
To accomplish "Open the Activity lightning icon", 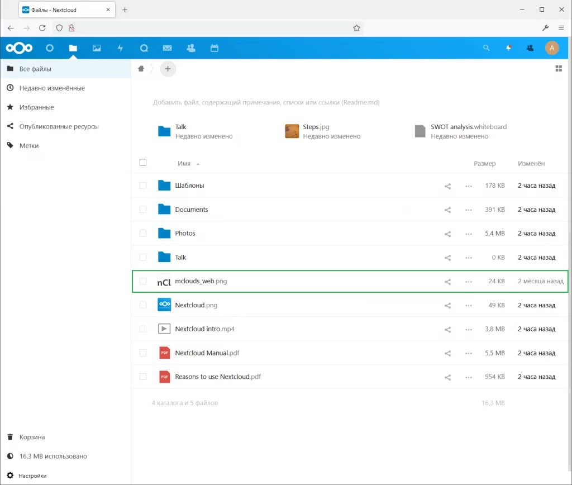I will pos(120,48).
